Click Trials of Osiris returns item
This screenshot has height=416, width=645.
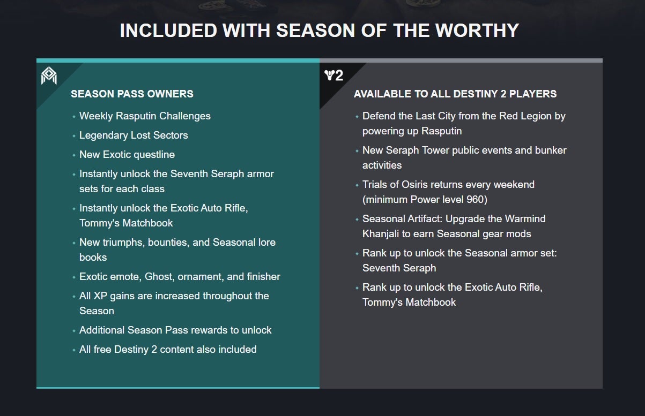[x=448, y=192]
